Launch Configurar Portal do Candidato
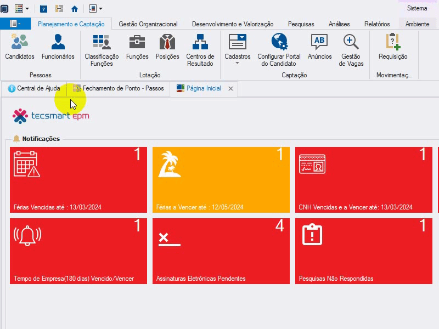Viewport: 439px width, 329px height. coord(279,50)
